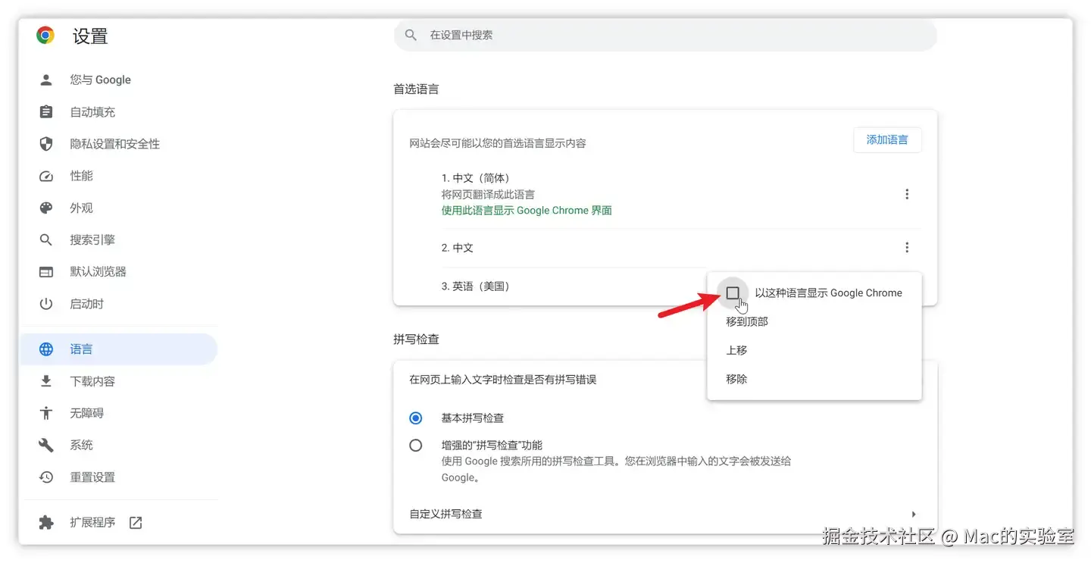Open the three-dot menu for 2. 中文
Screen dimensions: 1091x563
907,248
